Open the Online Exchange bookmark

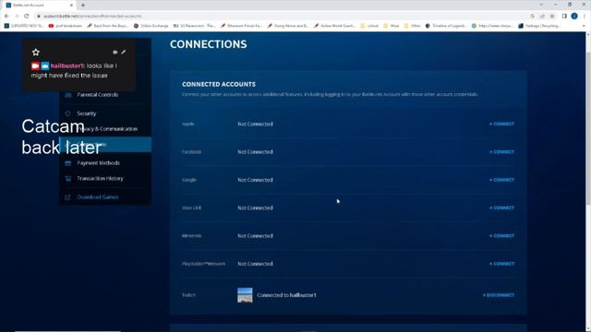tap(151, 26)
